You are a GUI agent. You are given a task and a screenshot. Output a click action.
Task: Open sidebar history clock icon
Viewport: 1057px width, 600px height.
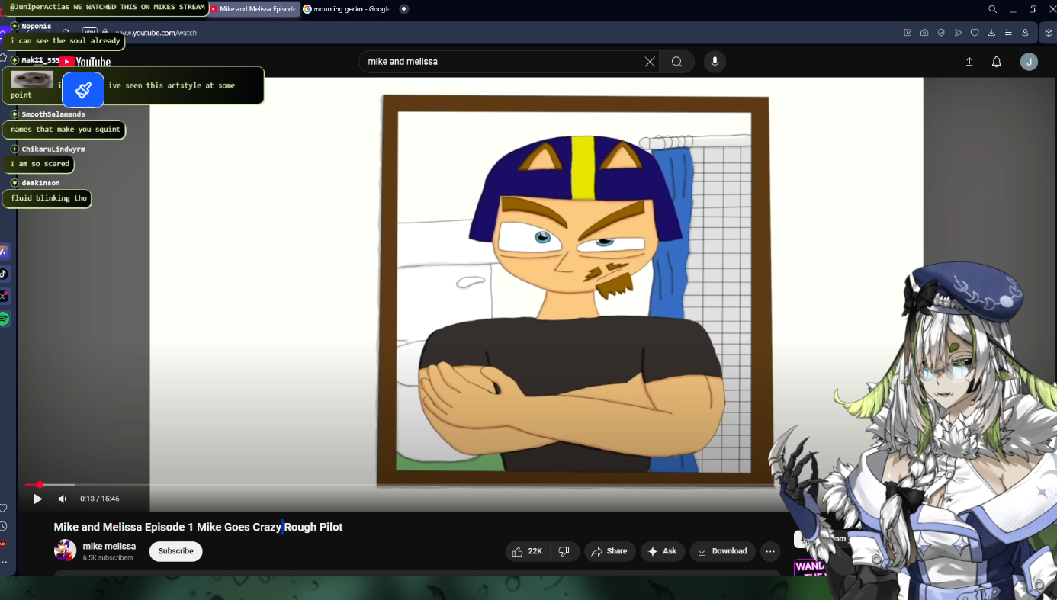(x=4, y=526)
